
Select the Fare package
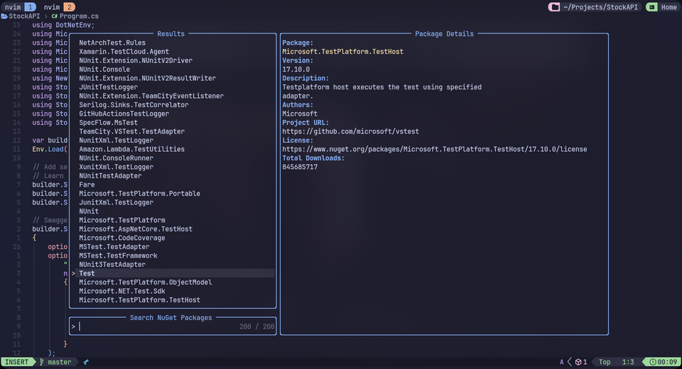(x=87, y=184)
